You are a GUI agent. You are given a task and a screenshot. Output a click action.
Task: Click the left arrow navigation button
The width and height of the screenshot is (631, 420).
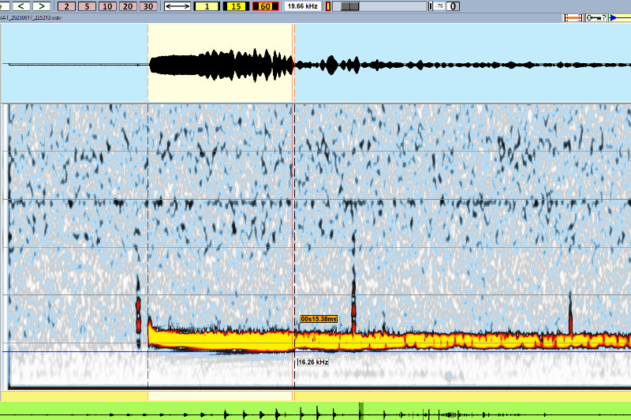point(23,6)
